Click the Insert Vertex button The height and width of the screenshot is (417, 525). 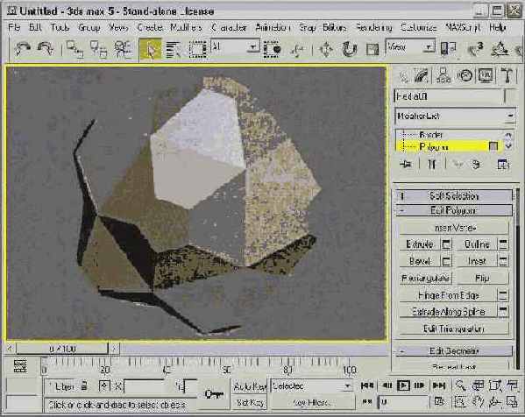(454, 228)
